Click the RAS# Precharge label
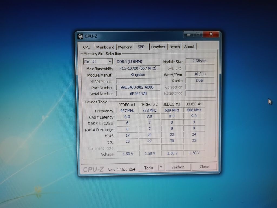277x208 pixels. [x=99, y=130]
